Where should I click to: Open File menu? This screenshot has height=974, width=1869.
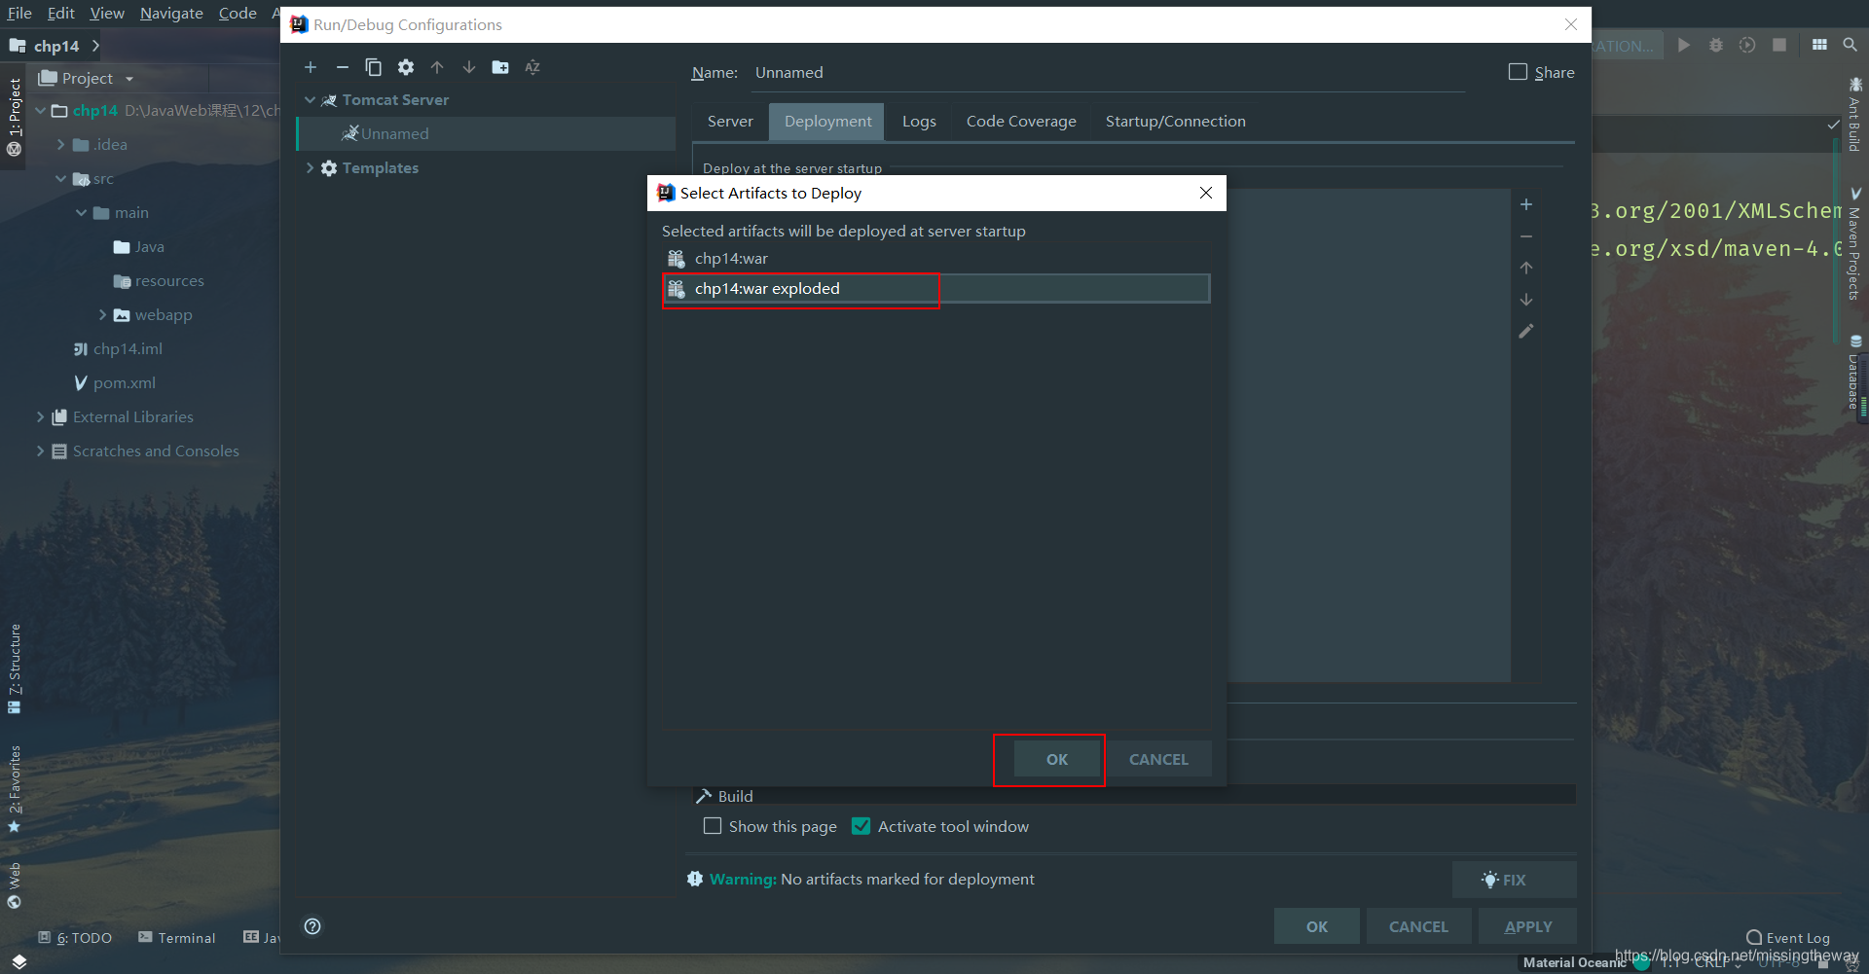pos(19,13)
